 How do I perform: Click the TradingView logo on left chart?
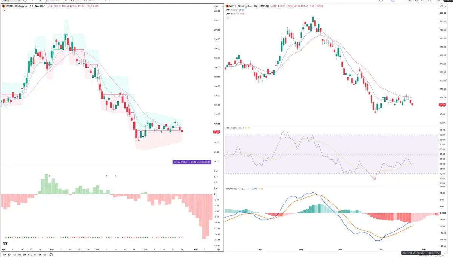(x=5, y=244)
